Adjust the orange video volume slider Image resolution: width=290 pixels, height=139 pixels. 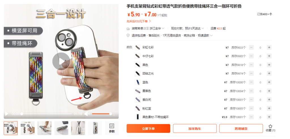(x=102, y=114)
